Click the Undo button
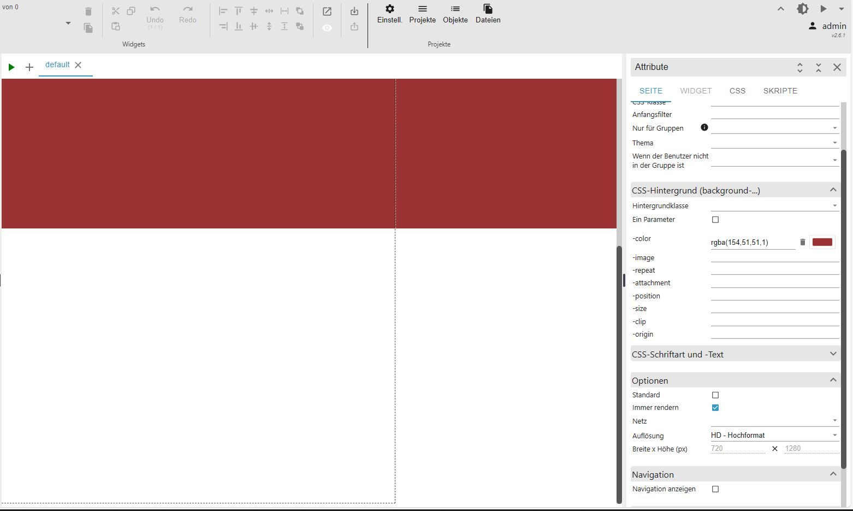 155,17
